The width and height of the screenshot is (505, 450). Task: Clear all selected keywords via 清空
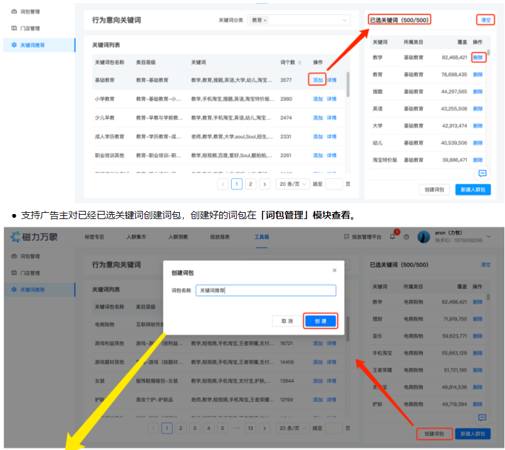pyautogui.click(x=486, y=19)
